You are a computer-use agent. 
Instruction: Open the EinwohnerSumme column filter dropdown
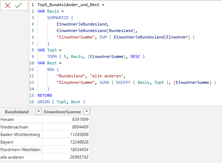point(86,112)
